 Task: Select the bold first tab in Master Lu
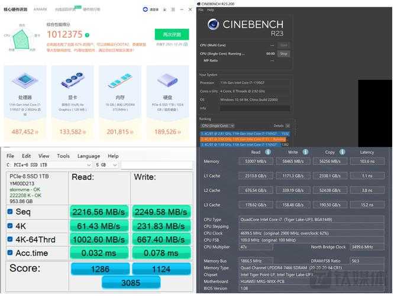pos(15,9)
